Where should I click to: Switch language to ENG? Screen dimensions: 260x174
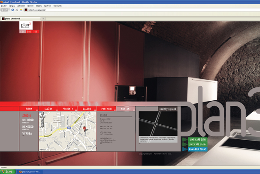point(29,32)
